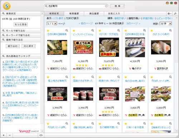Open the gear settings menu
The height and width of the screenshot is (138, 179).
169,14
